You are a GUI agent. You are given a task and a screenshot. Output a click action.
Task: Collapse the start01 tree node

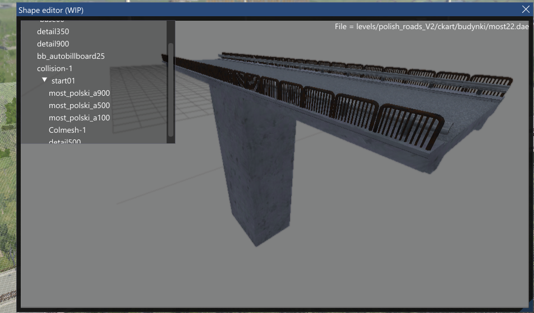pyautogui.click(x=44, y=80)
